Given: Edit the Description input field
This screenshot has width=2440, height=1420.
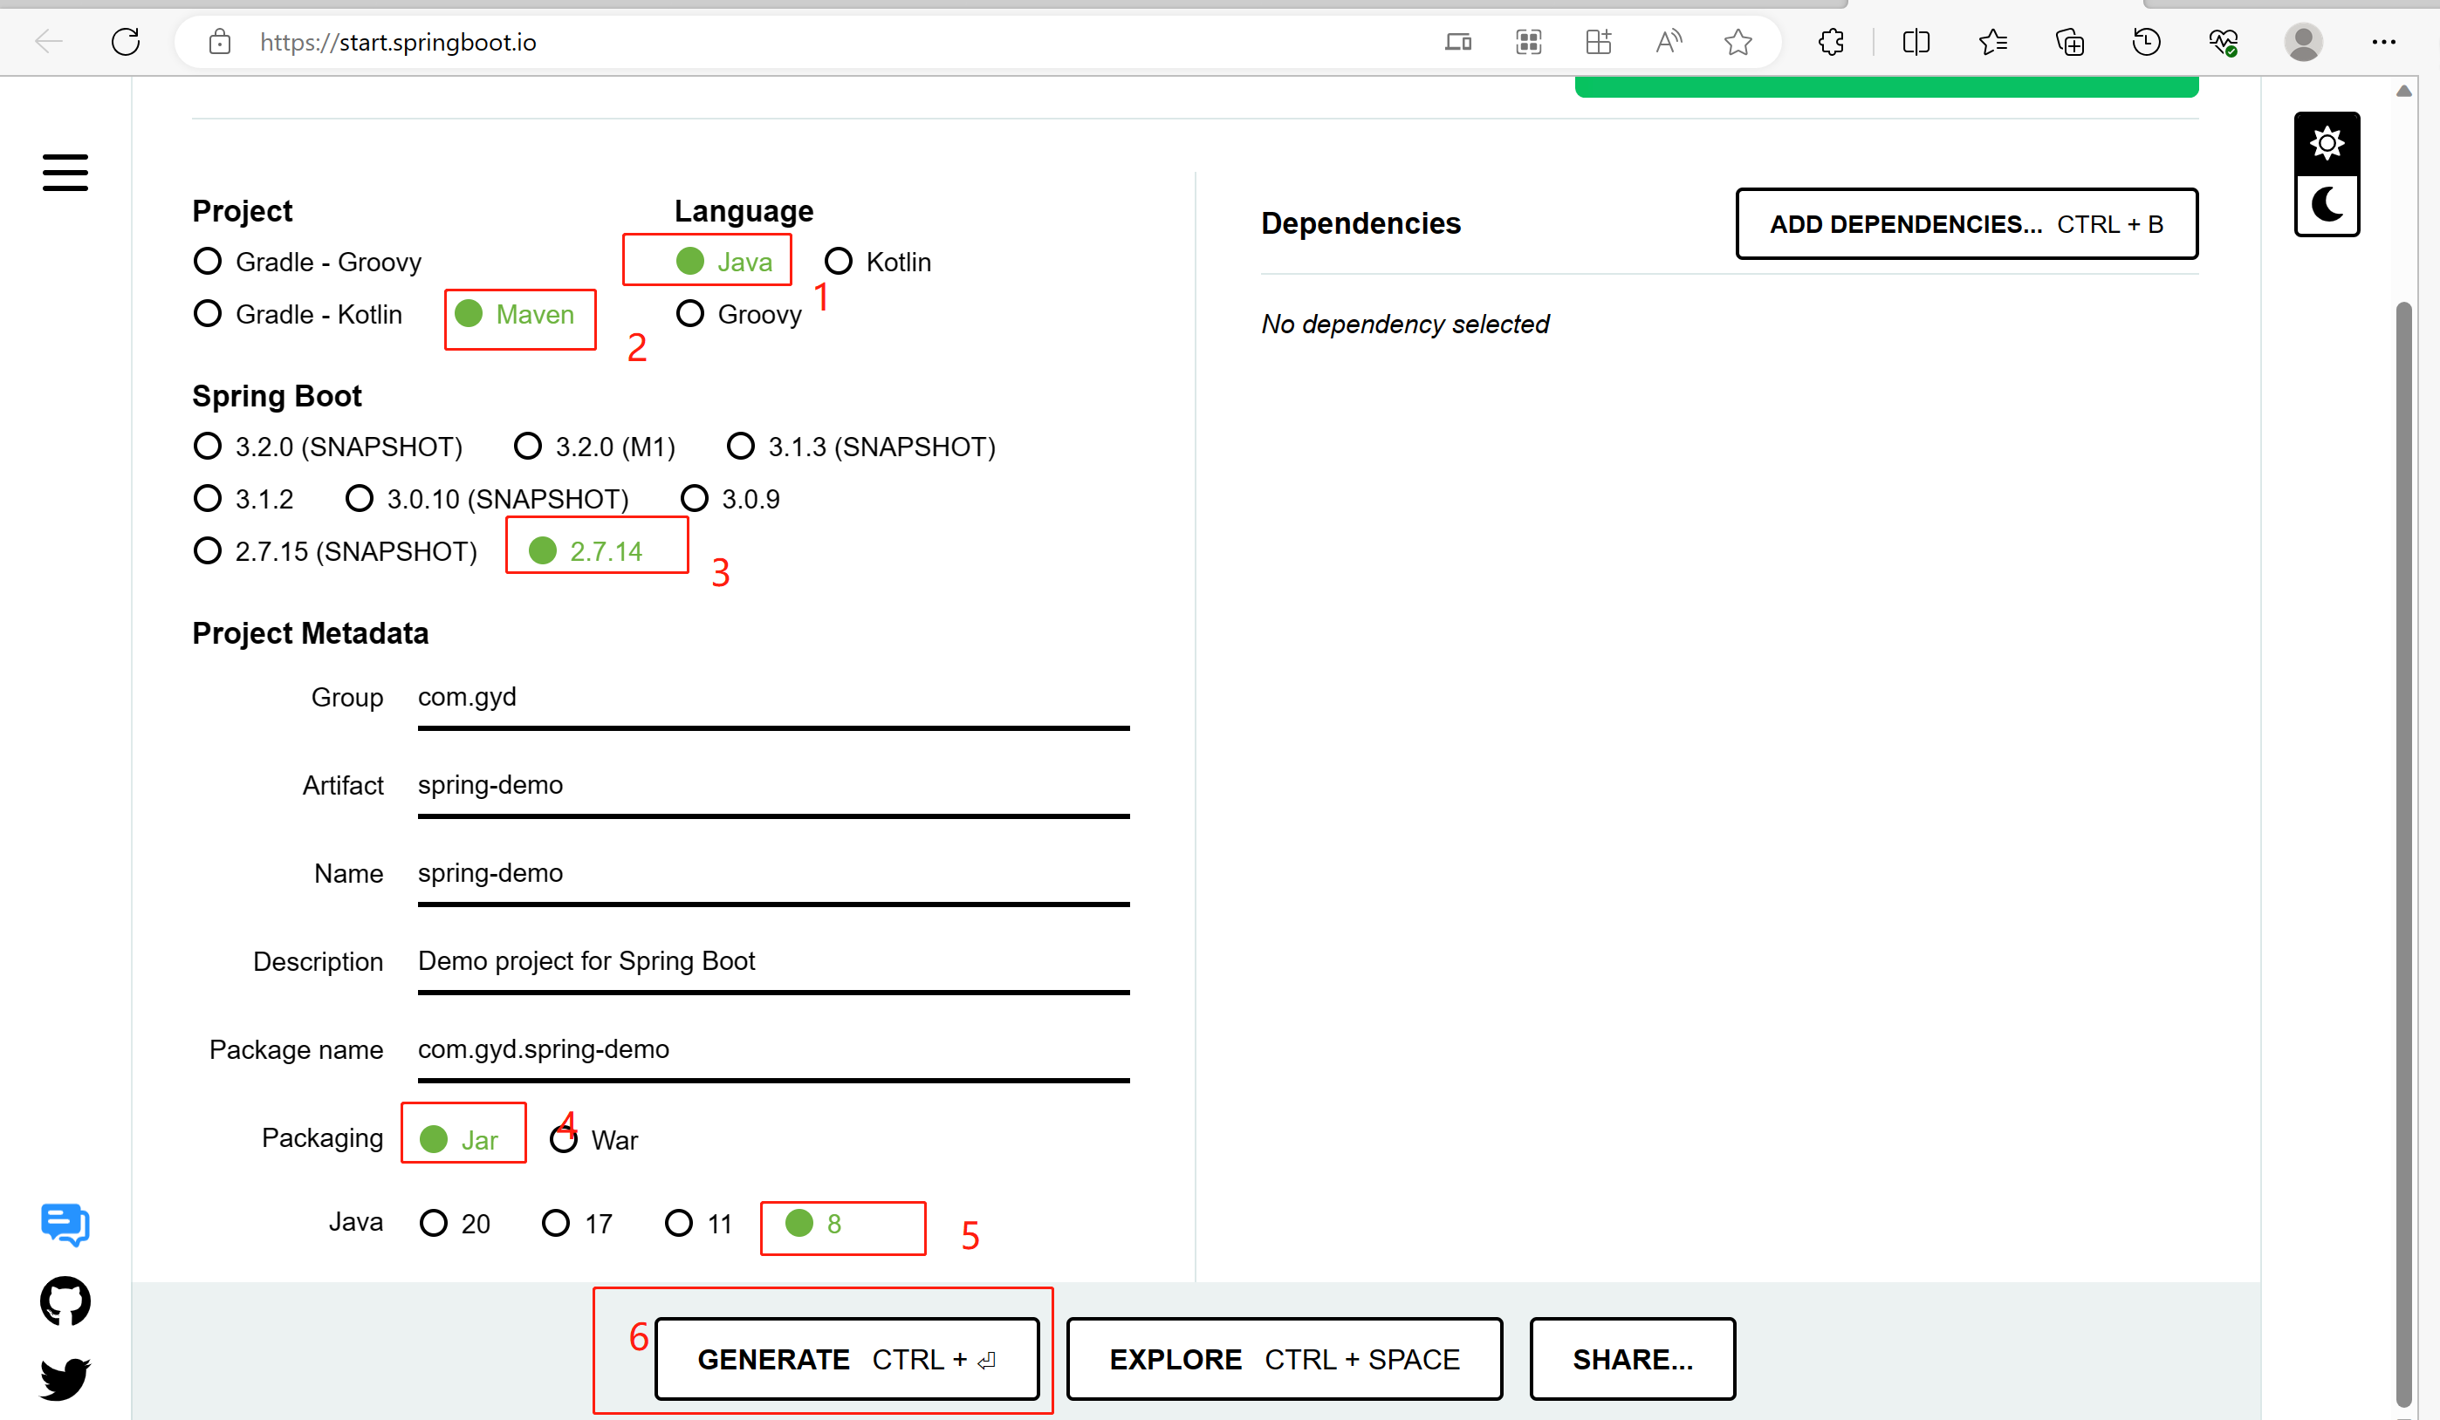Looking at the screenshot, I should [x=774, y=962].
